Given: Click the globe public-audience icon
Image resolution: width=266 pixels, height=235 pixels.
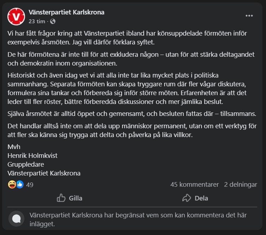Looking at the screenshot, I should click(x=53, y=21).
